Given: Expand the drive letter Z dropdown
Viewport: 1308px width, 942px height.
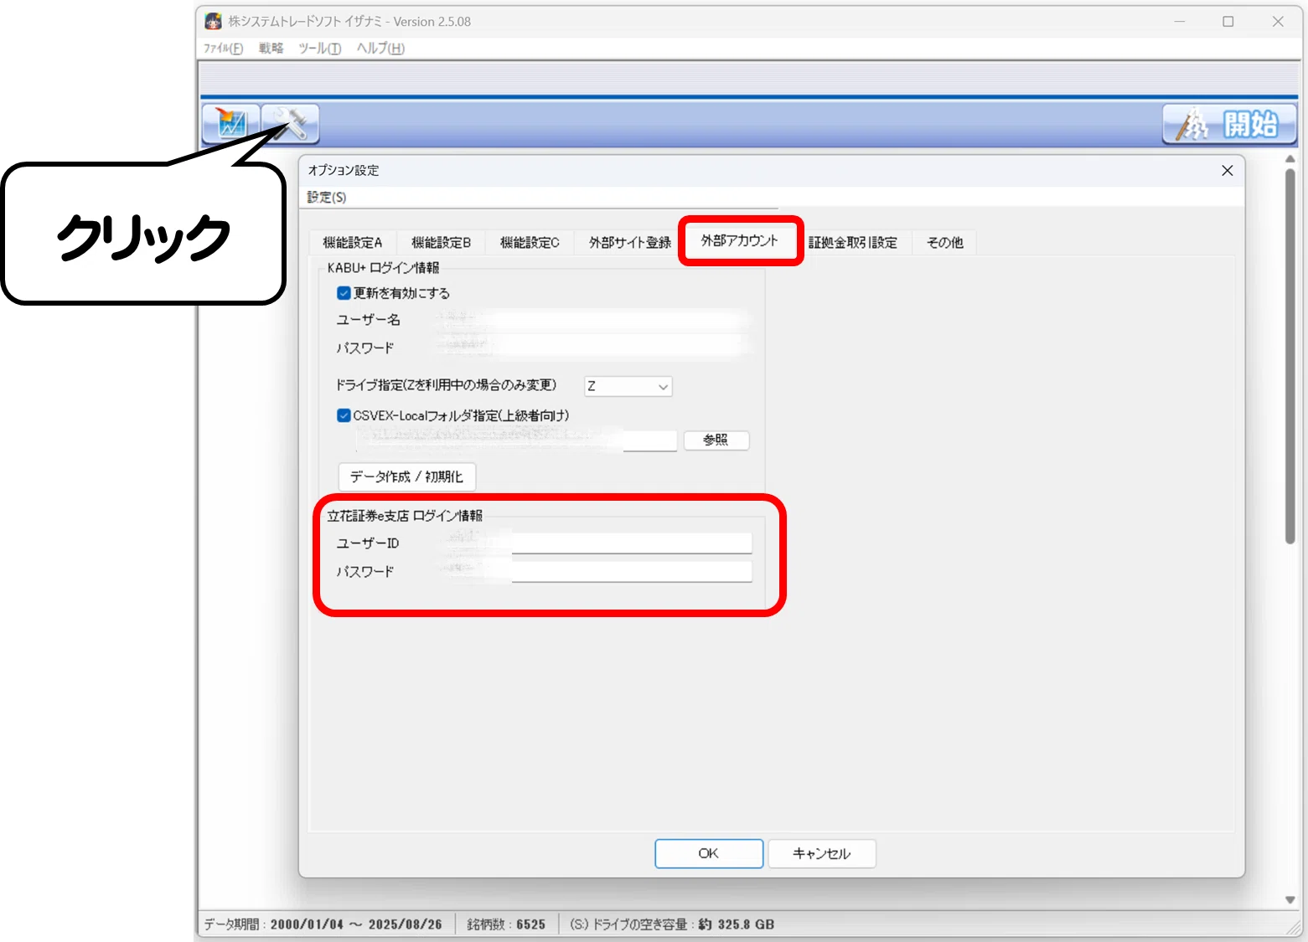Looking at the screenshot, I should [x=628, y=386].
